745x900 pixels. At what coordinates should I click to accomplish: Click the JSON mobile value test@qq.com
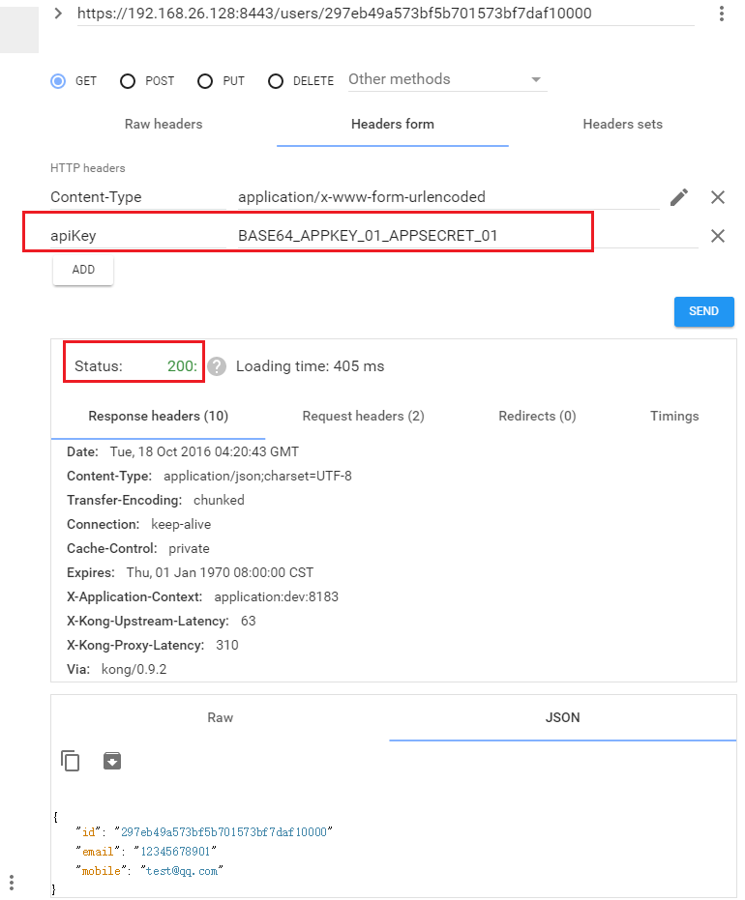click(x=182, y=871)
